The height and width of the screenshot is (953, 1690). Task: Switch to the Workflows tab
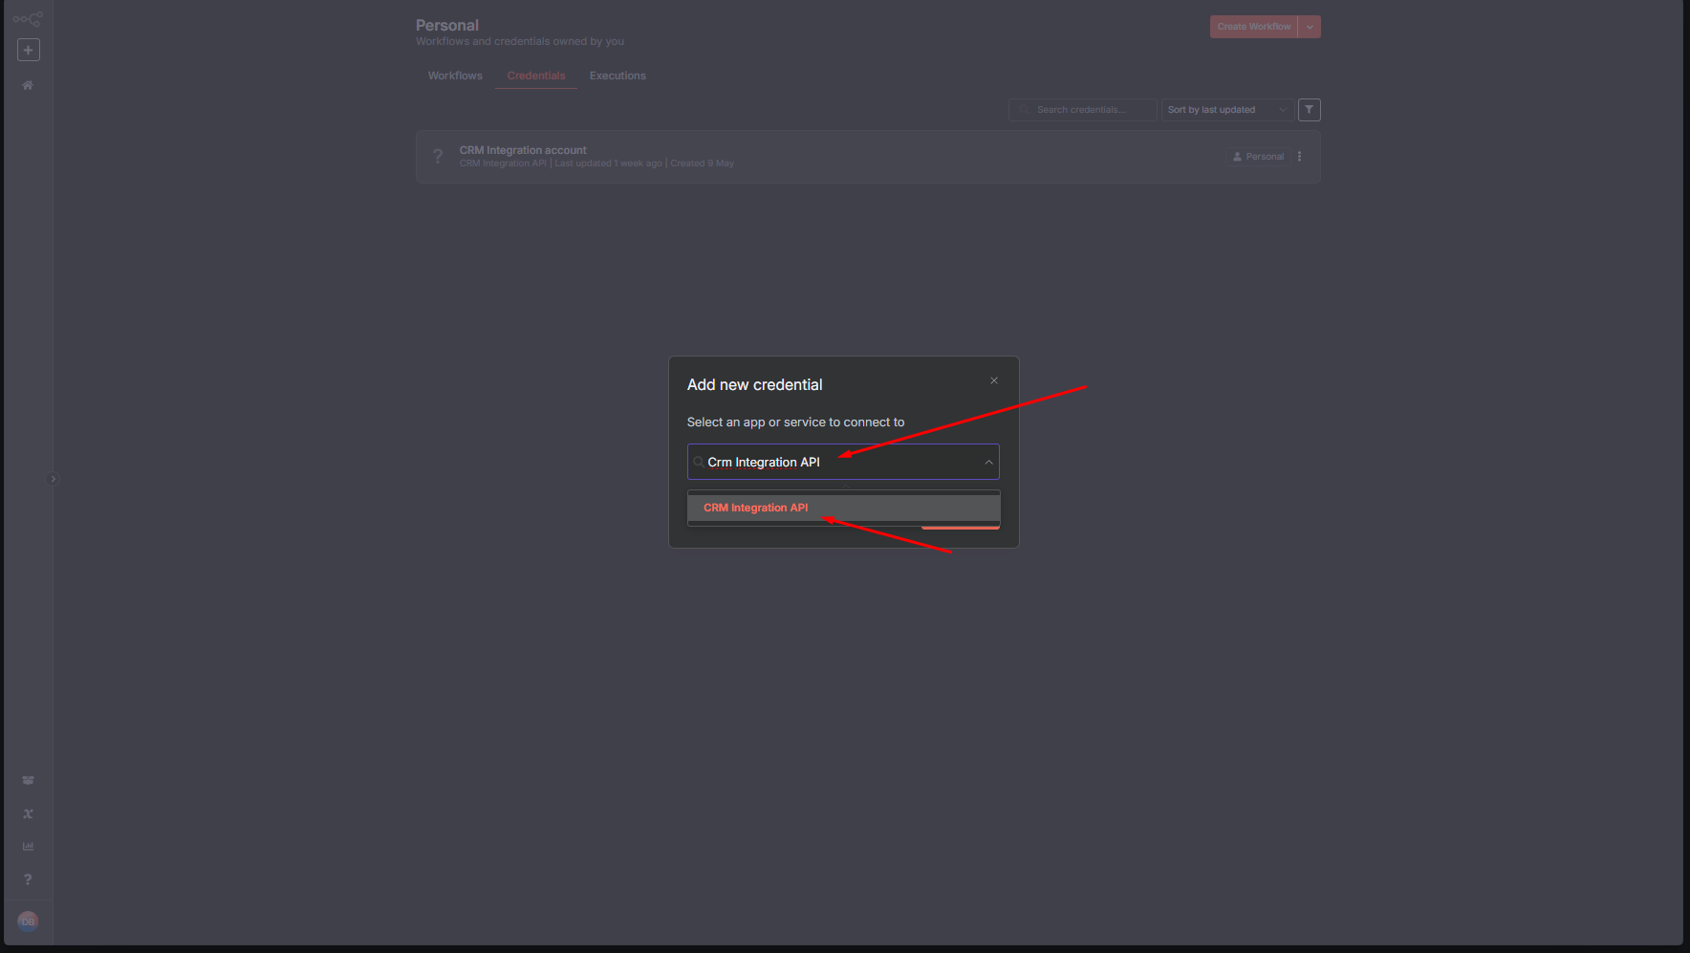tap(455, 76)
